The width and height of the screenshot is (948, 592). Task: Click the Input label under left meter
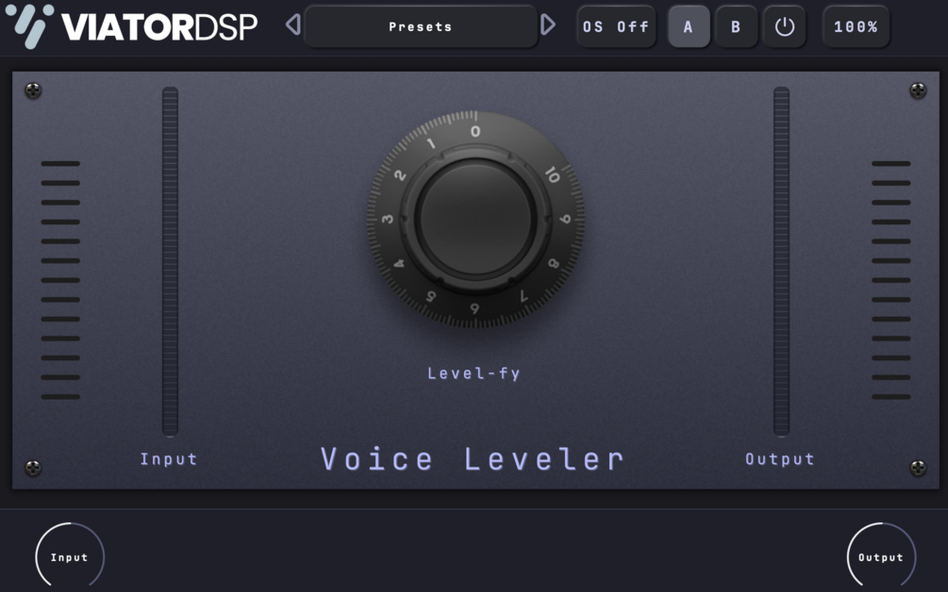(169, 459)
